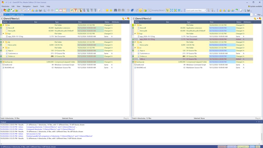Open the Grouping (None) dropdown

coord(157,11)
